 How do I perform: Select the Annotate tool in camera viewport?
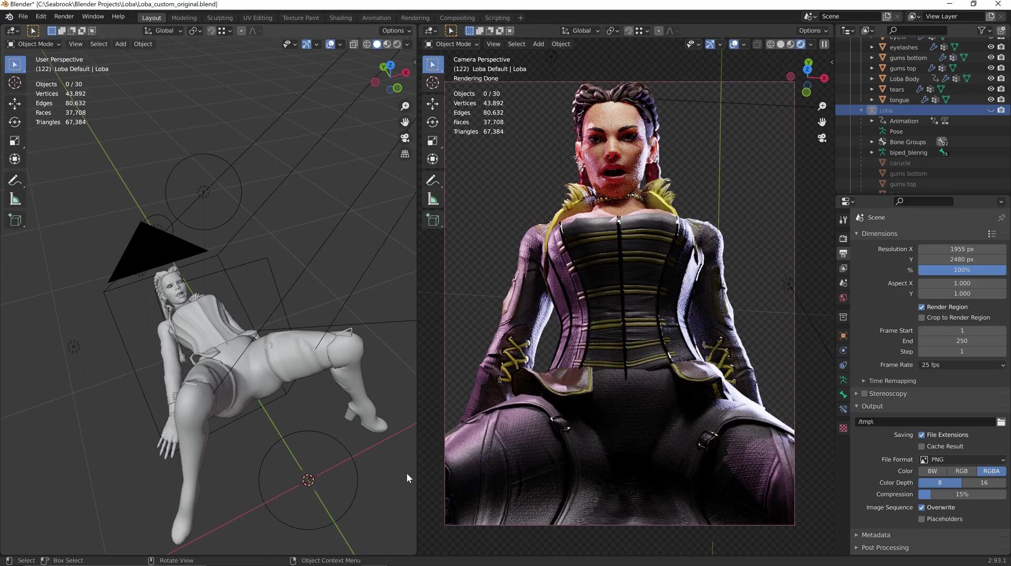[x=432, y=180]
